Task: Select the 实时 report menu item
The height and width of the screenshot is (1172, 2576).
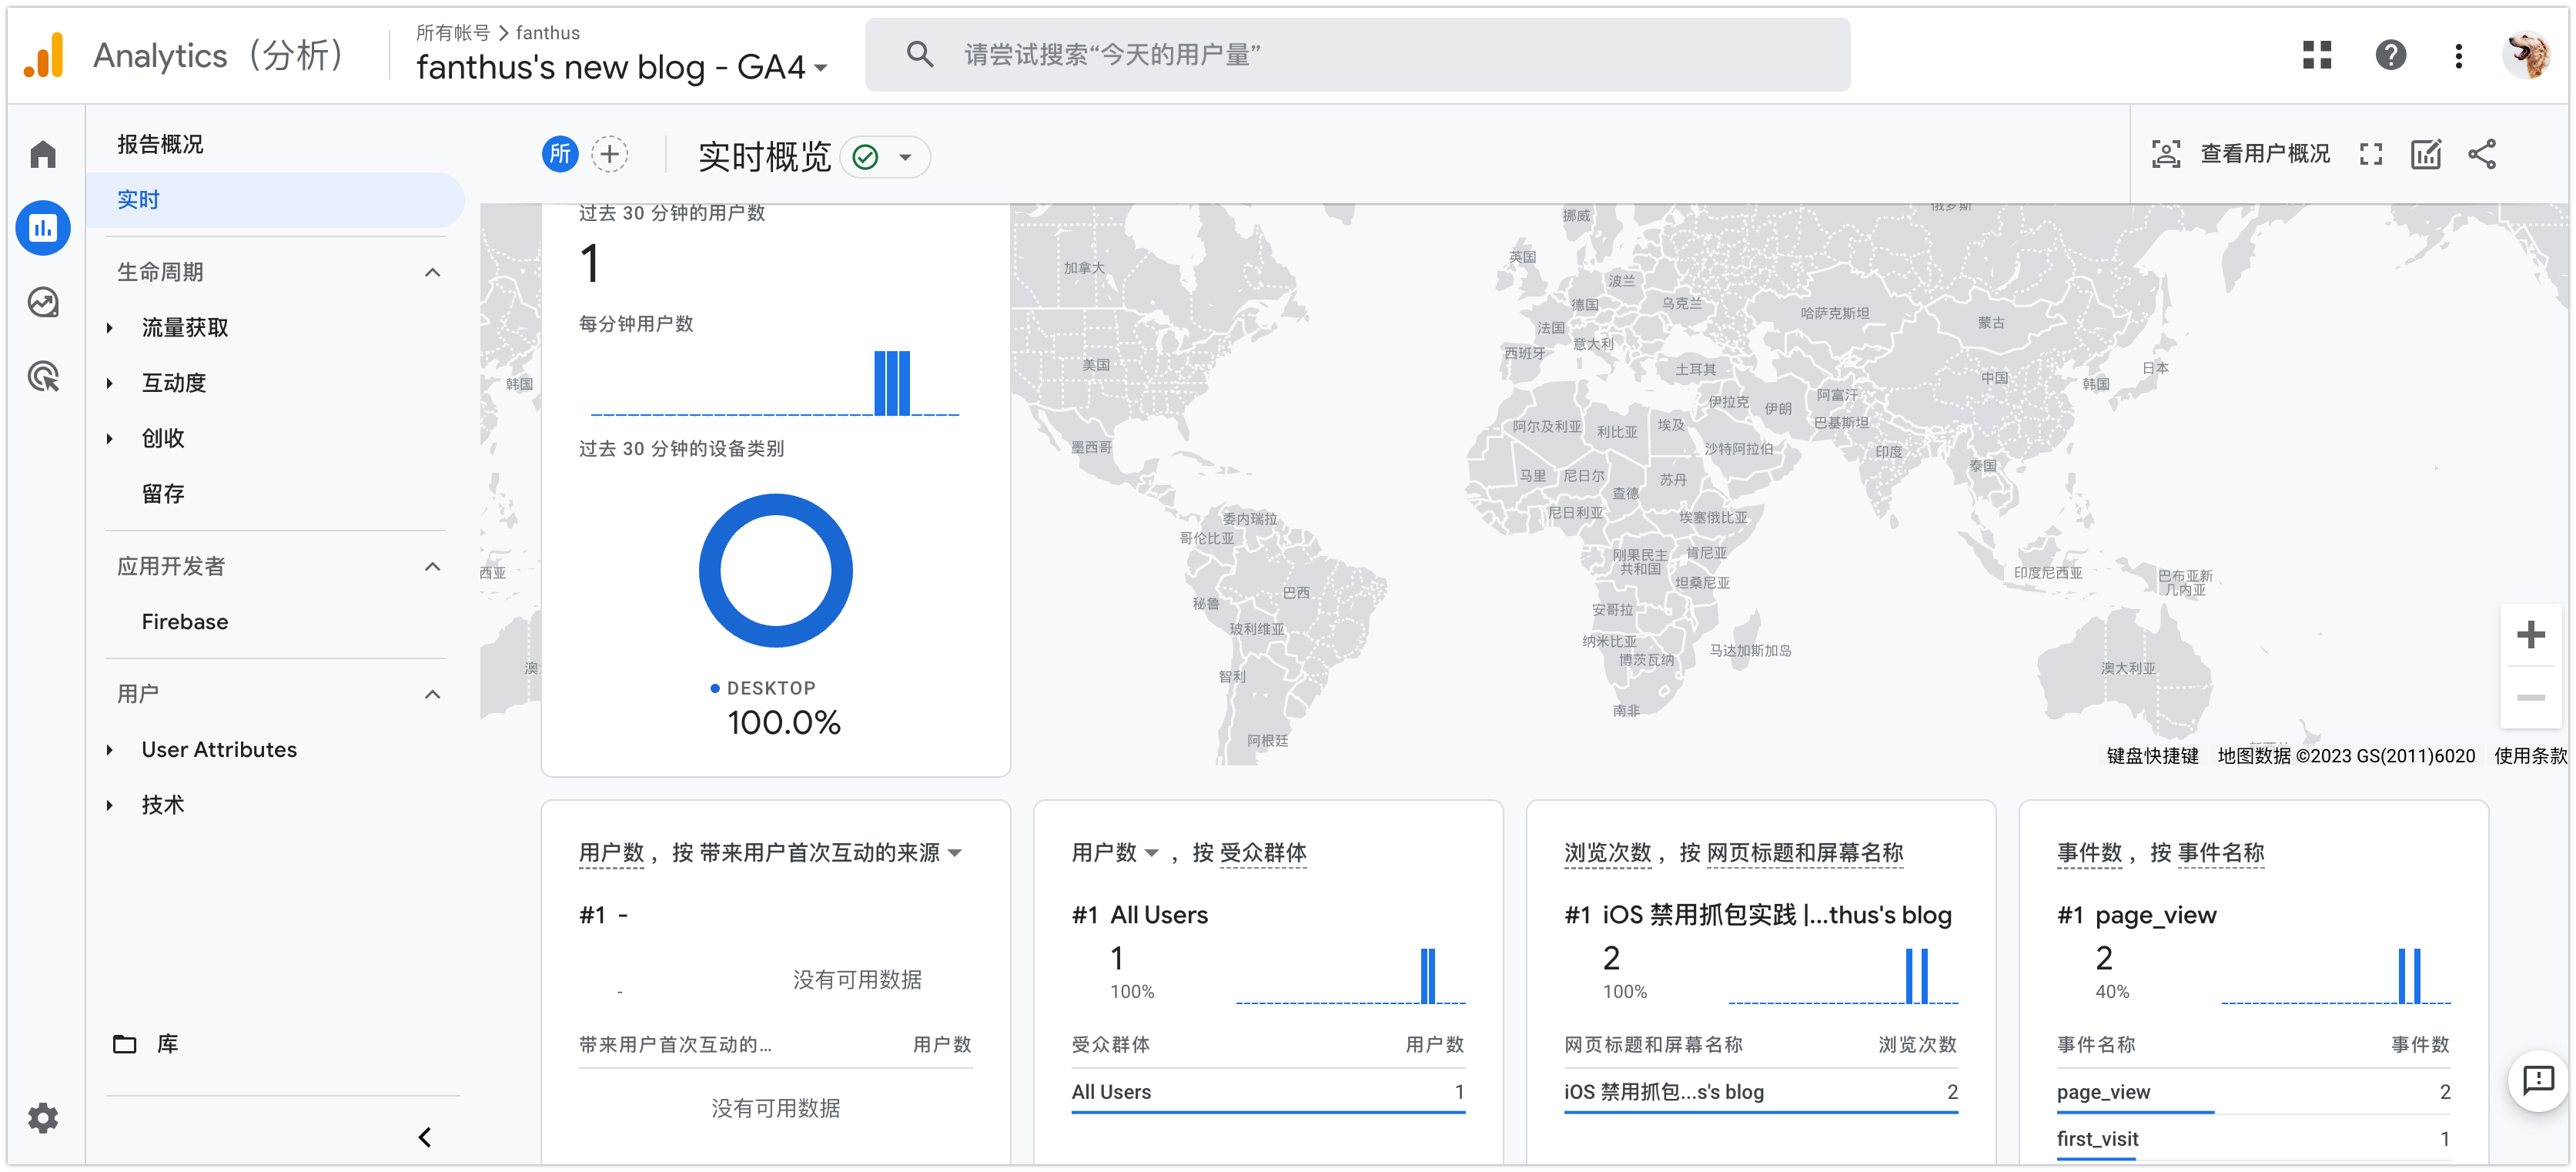Action: coord(138,200)
